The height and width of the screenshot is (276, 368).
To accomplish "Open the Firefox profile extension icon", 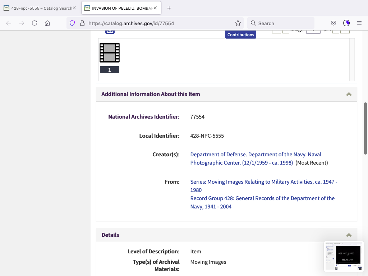I will click(x=346, y=23).
